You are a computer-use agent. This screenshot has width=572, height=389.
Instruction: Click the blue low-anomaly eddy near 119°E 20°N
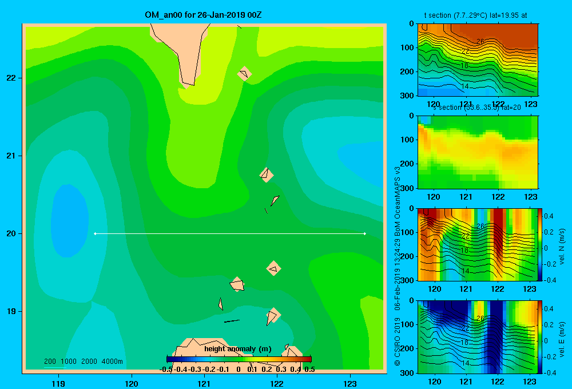(x=69, y=221)
